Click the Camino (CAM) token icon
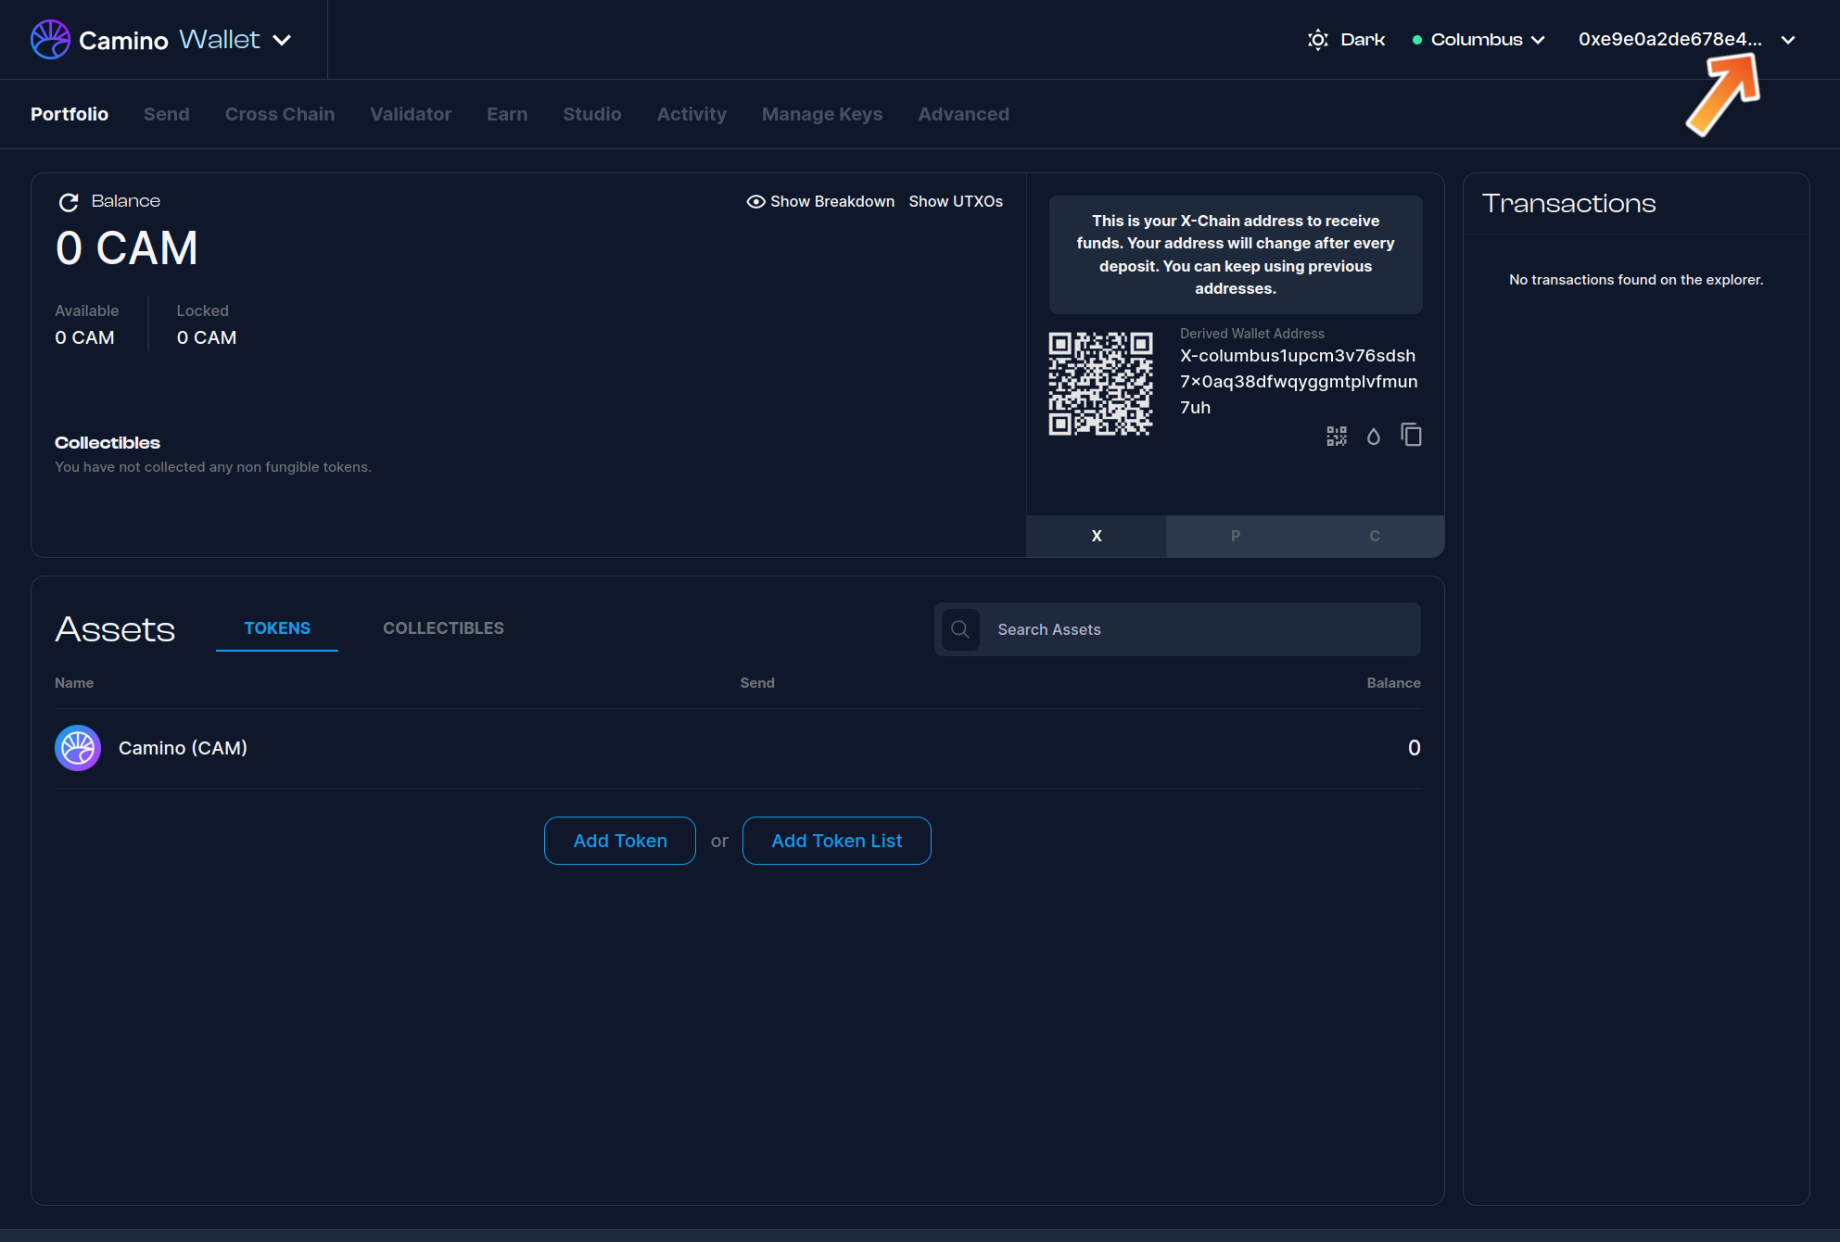Viewport: 1840px width, 1242px height. [x=78, y=748]
